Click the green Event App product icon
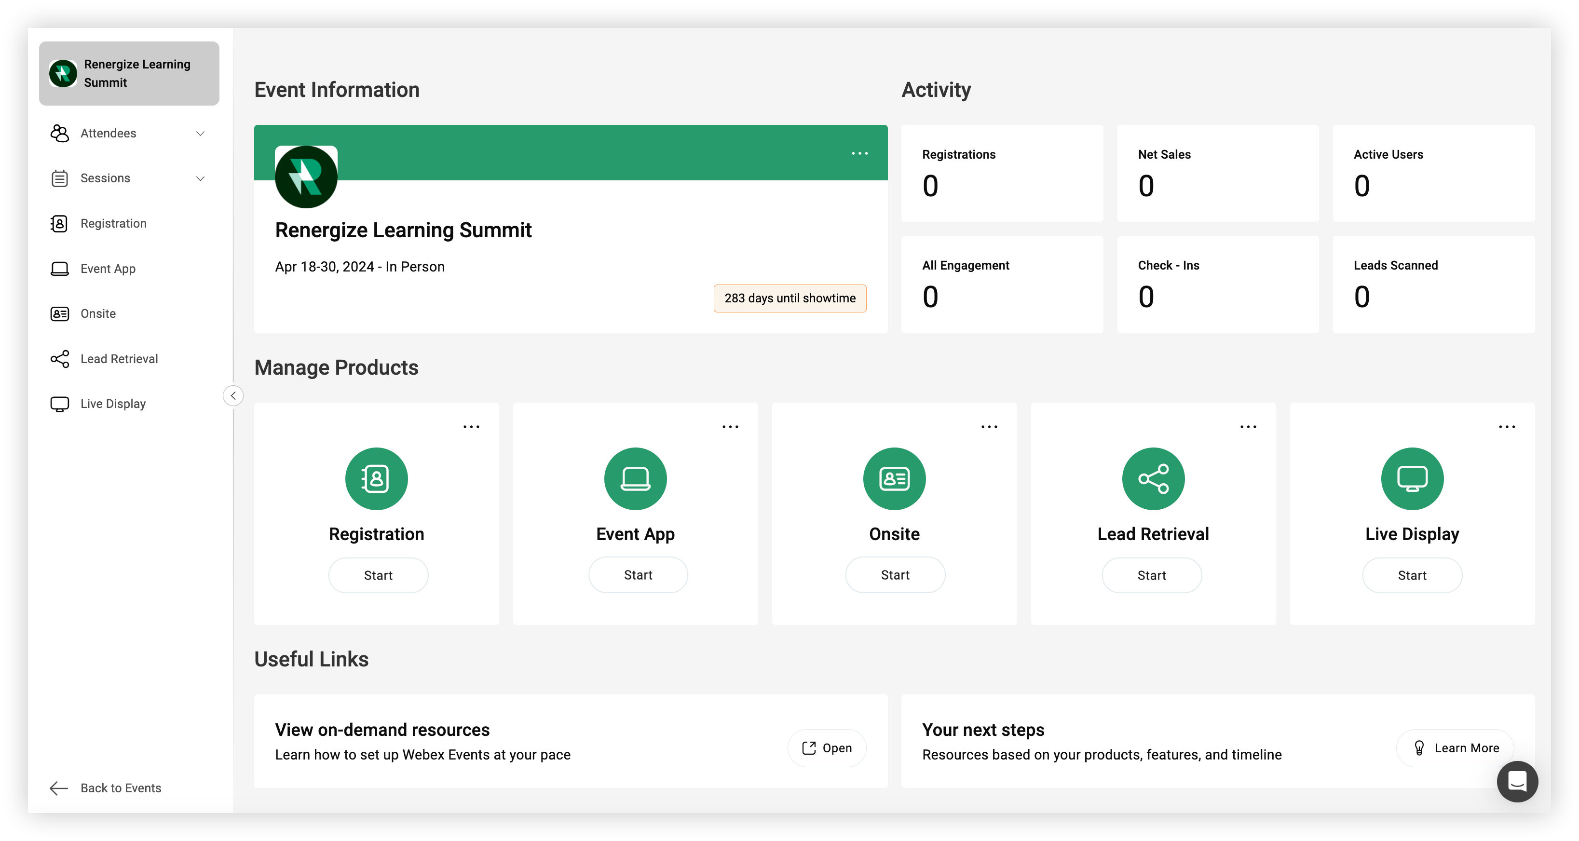This screenshot has width=1579, height=841. [x=636, y=479]
